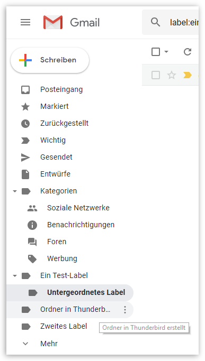Tick the select-all checkbox in toolbar
This screenshot has height=361, width=205.
click(x=156, y=52)
